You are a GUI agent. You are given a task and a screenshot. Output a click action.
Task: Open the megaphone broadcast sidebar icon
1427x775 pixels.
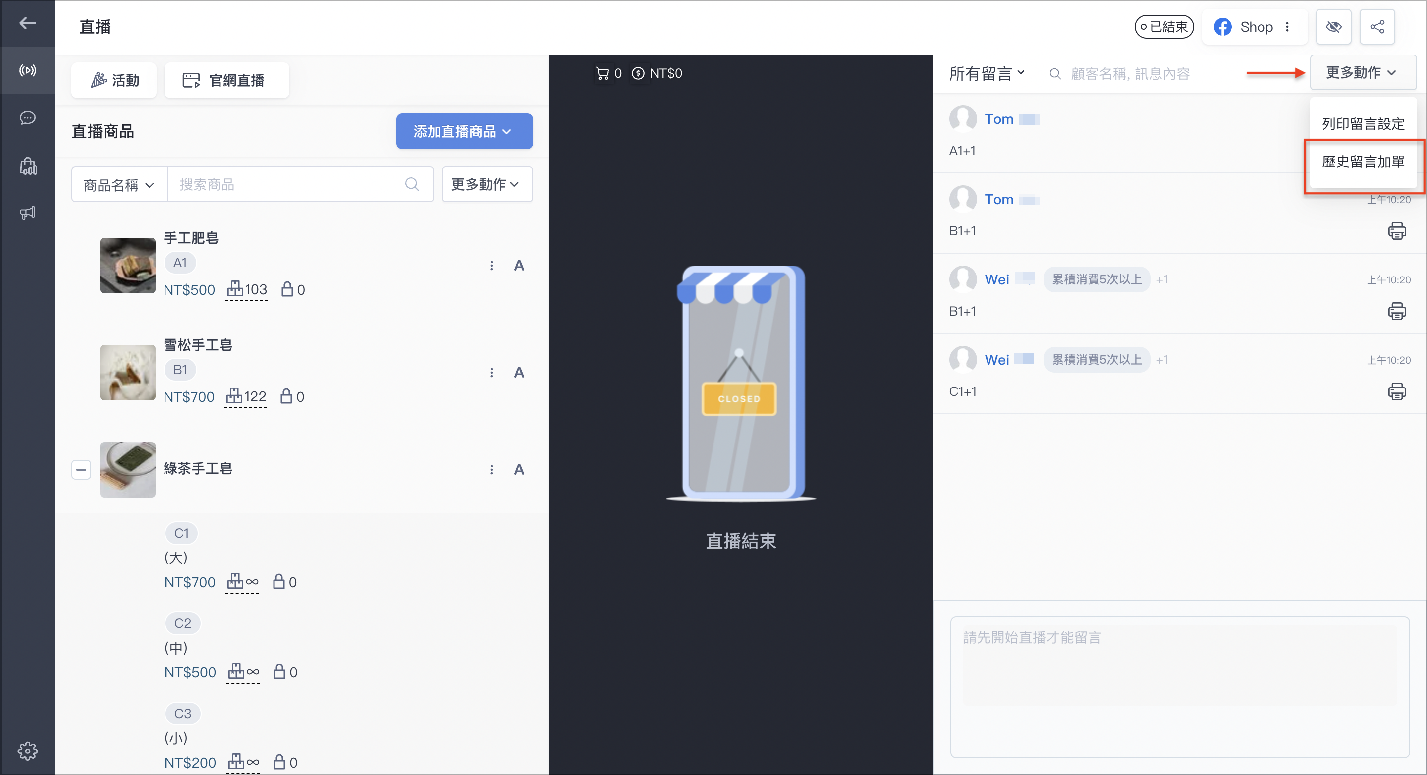coord(27,213)
